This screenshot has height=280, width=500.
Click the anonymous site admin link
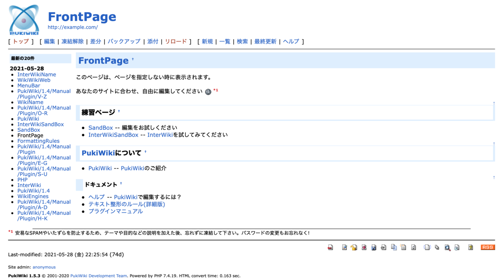pyautogui.click(x=44, y=267)
